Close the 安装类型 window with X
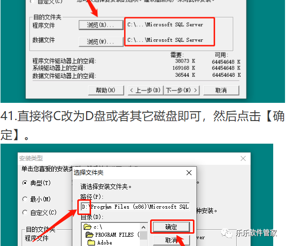286x246 pixels. (x=243, y=158)
